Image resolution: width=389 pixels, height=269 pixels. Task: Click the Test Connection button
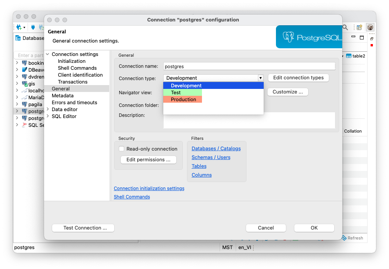click(x=83, y=228)
